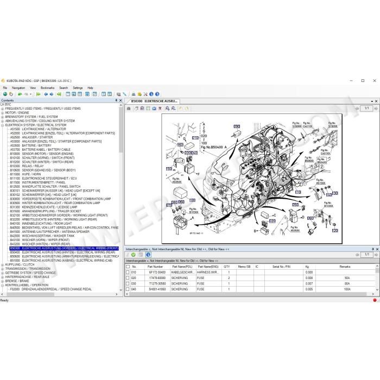This screenshot has height=380, width=380.
Task: Select A53500 BATTERIE / BATTERY item
Action: [31, 145]
